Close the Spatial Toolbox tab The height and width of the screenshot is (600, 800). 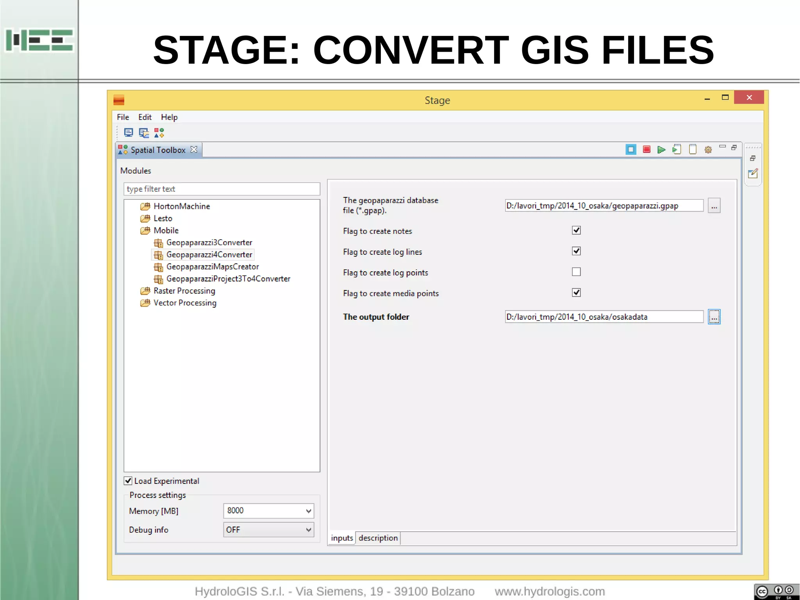[x=194, y=150]
